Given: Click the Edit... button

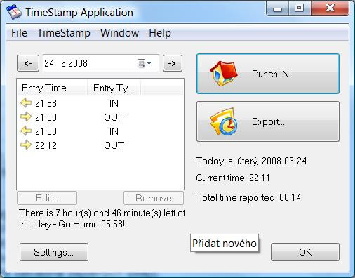Looking at the screenshot, I should pyautogui.click(x=47, y=198).
